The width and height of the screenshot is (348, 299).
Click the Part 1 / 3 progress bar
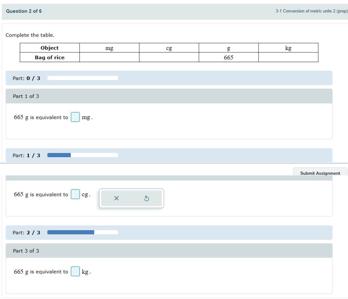(x=82, y=155)
